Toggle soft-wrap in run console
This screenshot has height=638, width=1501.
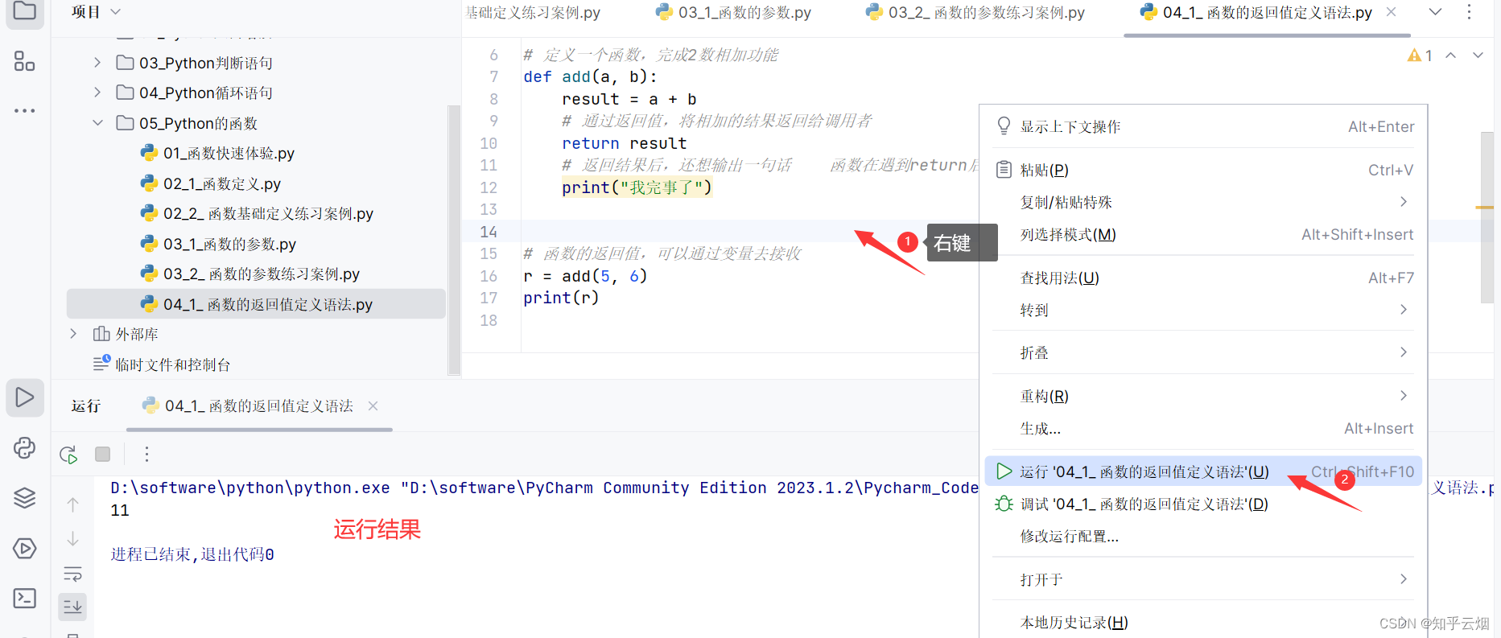click(72, 574)
